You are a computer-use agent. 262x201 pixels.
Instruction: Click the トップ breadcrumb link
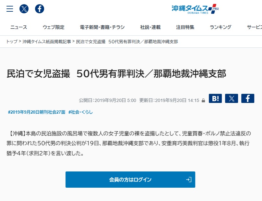12,42
